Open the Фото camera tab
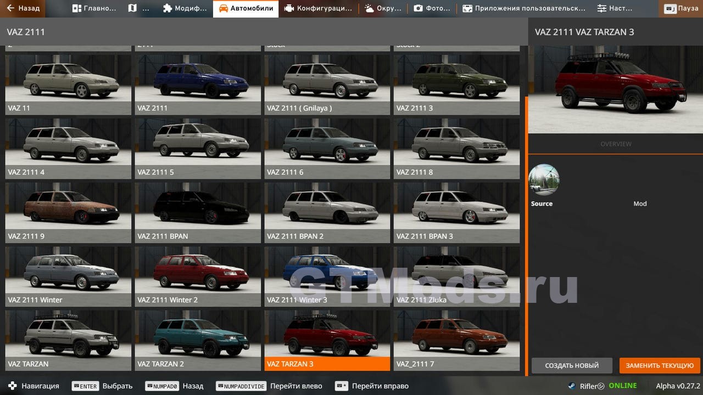 (x=432, y=8)
